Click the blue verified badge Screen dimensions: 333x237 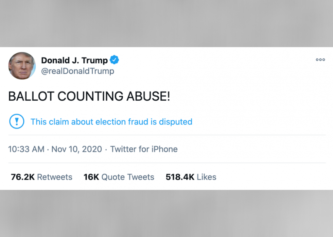click(115, 61)
